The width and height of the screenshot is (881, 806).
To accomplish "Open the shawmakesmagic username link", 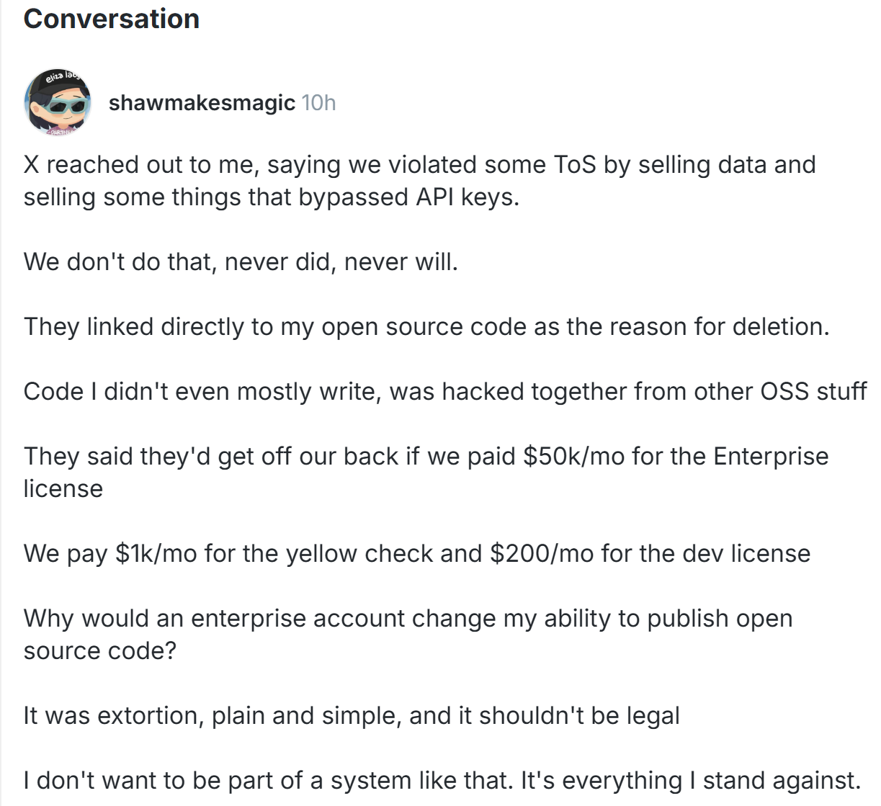I will click(202, 103).
